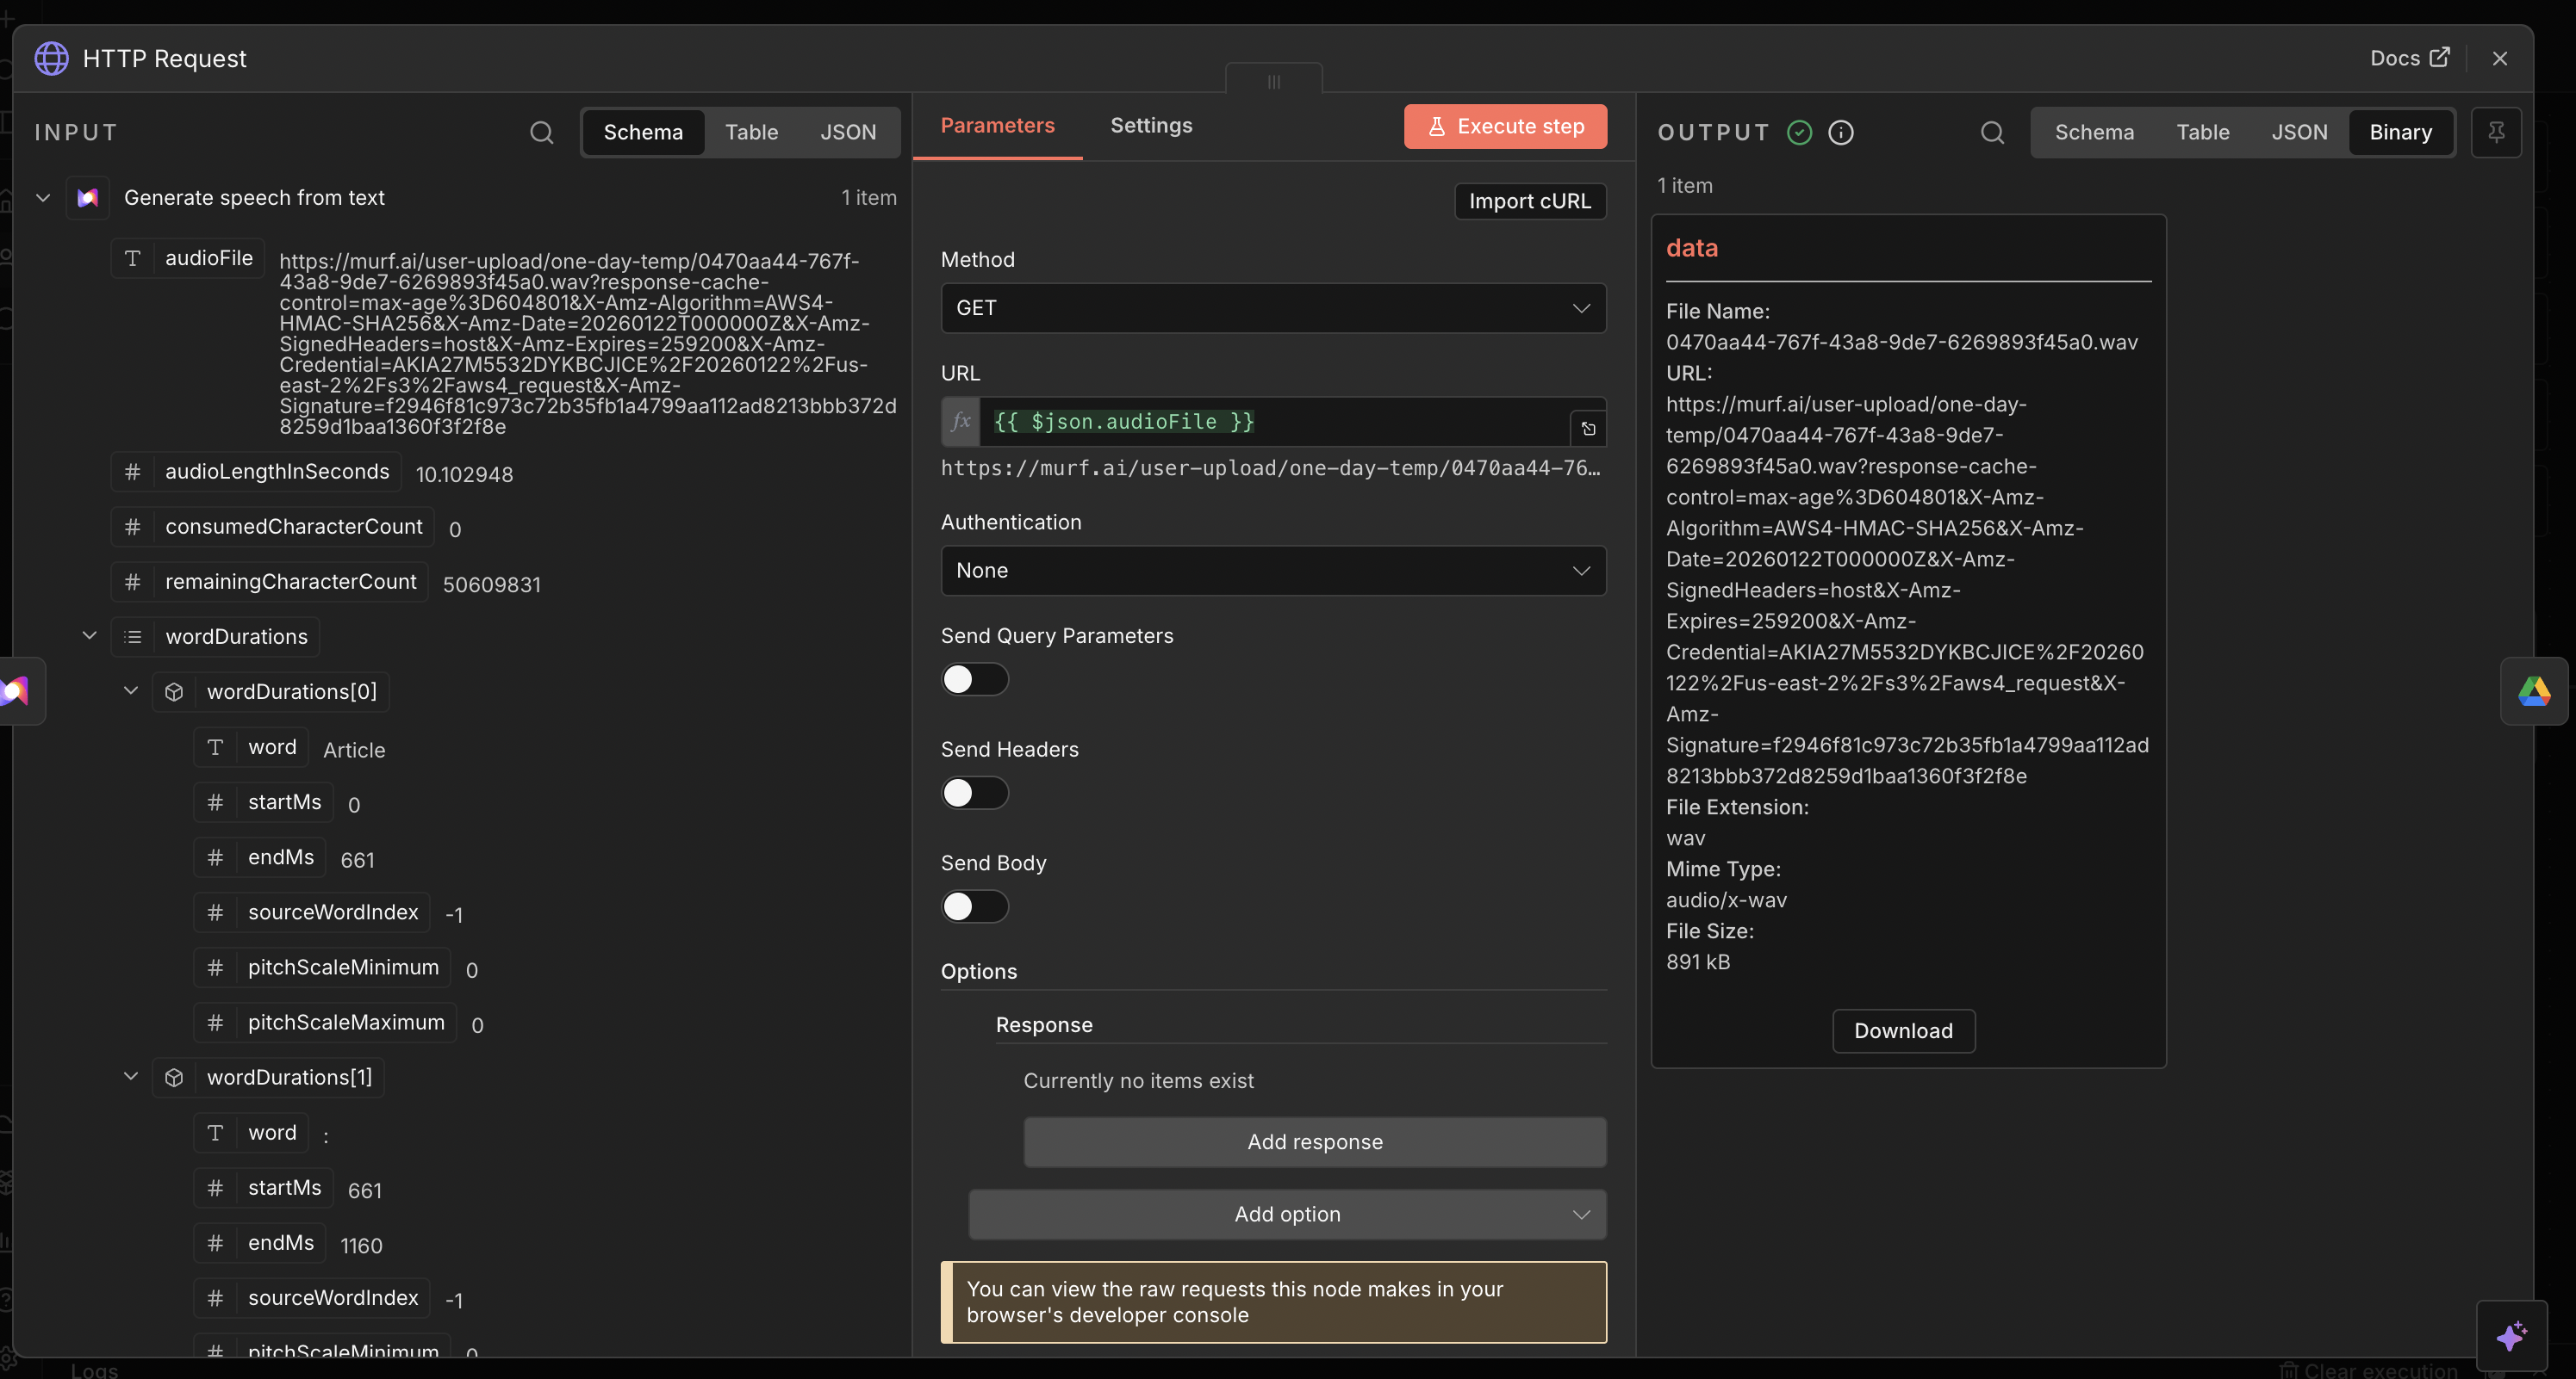Click the search icon in the INPUT panel

pos(542,132)
